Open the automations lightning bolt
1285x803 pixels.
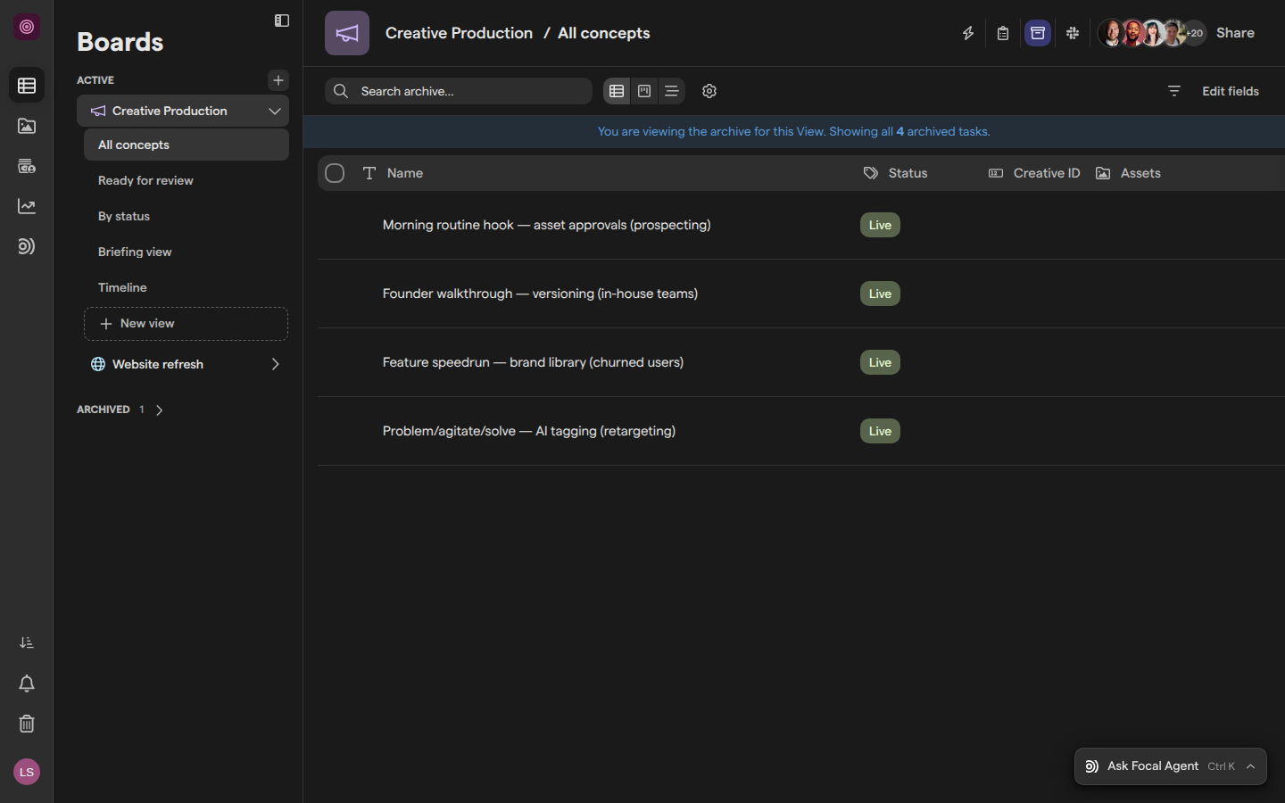(968, 33)
